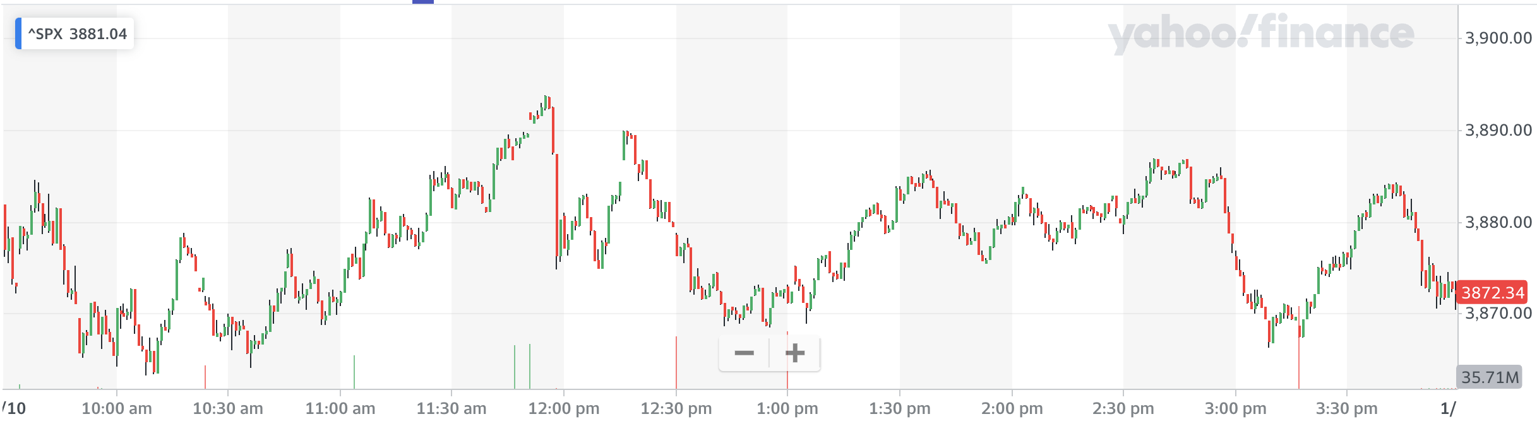Click the blue ^SPX series color marker
The height and width of the screenshot is (443, 1537).
coord(19,34)
